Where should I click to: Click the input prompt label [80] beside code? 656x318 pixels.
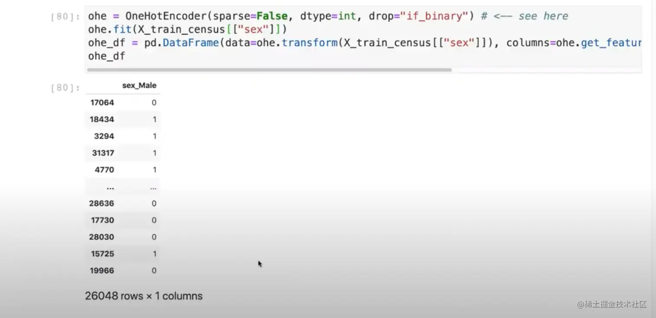click(65, 17)
